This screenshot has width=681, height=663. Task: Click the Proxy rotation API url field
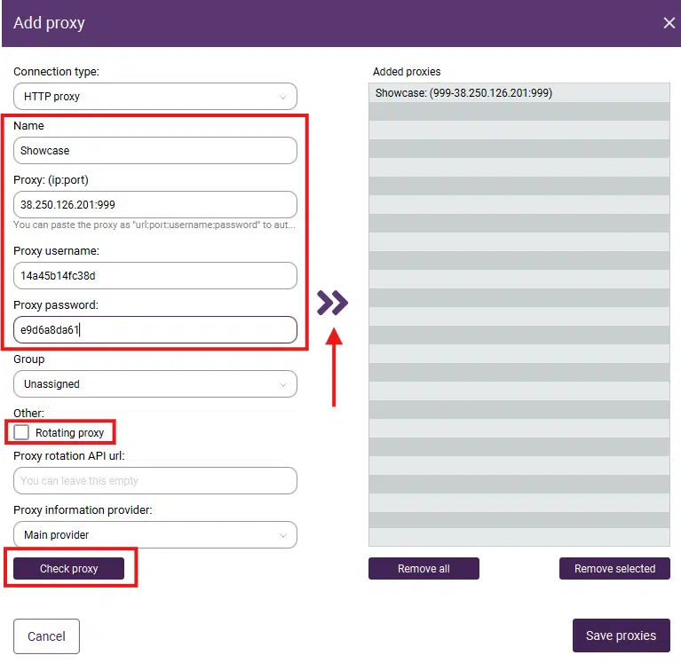tap(154, 480)
